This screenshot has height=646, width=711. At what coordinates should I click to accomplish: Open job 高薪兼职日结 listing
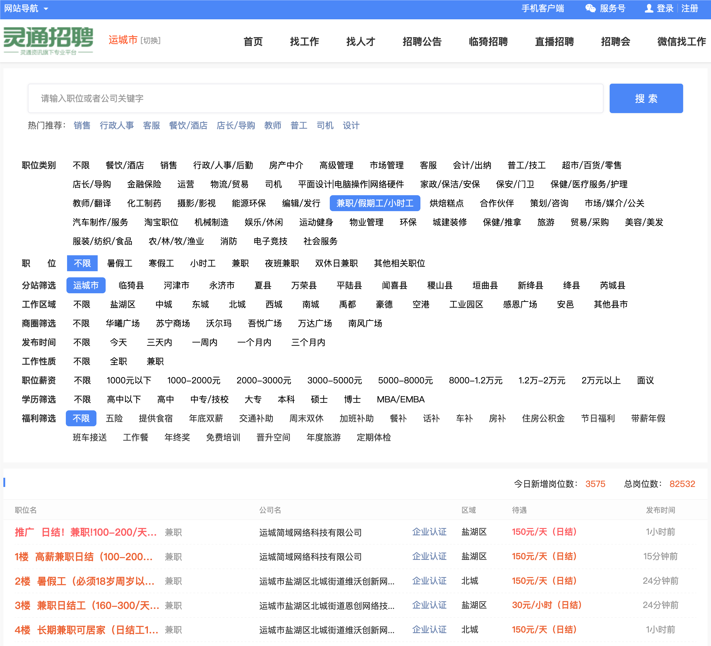84,557
